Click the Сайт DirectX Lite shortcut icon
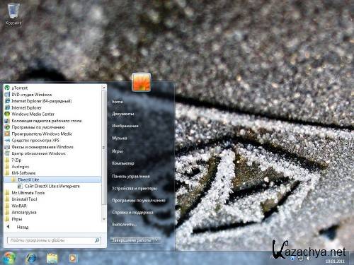 pyautogui.click(x=21, y=186)
